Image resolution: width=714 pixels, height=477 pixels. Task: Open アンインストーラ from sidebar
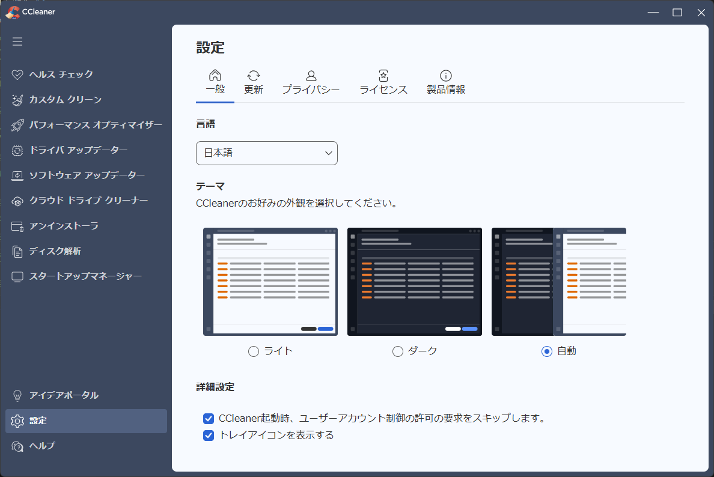pos(64,226)
